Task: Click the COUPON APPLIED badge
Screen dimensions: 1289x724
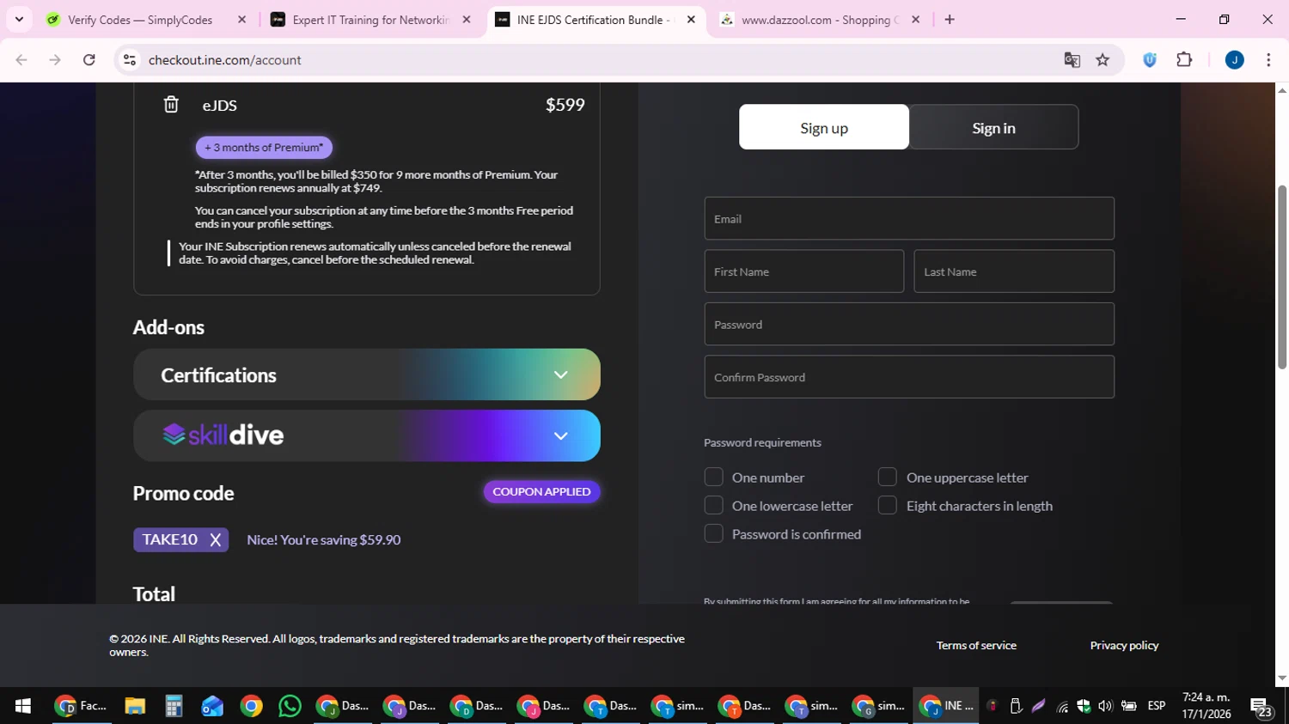Action: pos(541,491)
